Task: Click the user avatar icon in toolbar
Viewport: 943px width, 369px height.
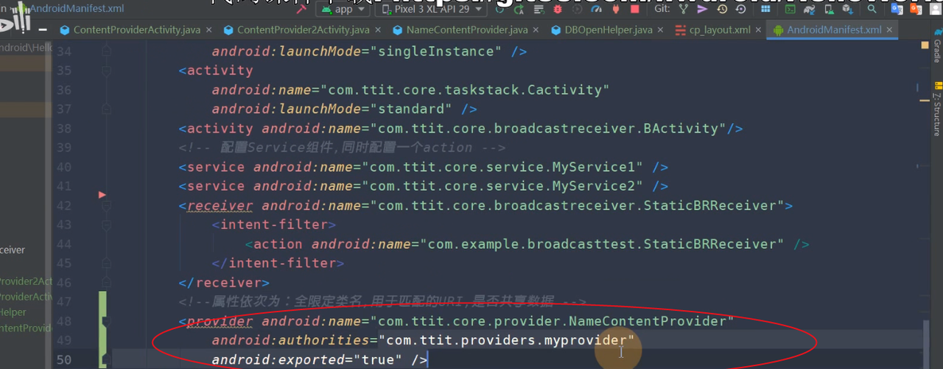Action: pyautogui.click(x=936, y=10)
